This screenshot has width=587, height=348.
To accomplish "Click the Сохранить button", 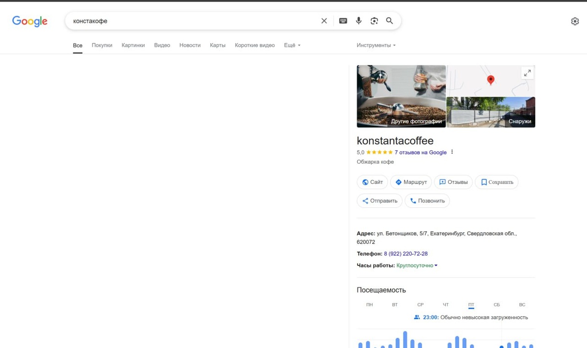I will coord(497,182).
